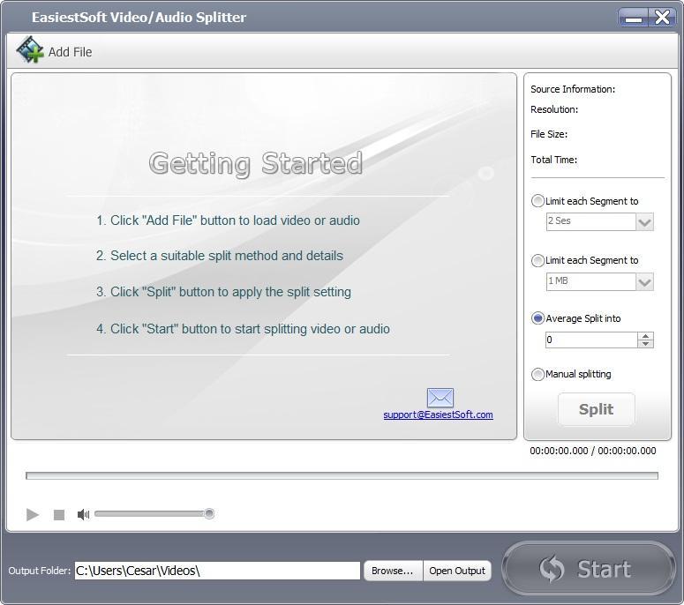Stop media playback

coord(59,515)
